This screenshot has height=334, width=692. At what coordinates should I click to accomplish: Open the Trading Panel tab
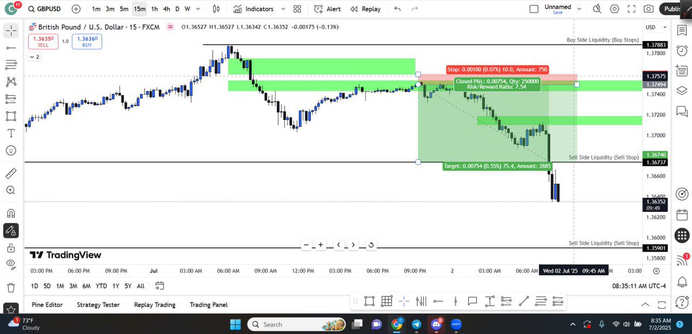(x=209, y=305)
